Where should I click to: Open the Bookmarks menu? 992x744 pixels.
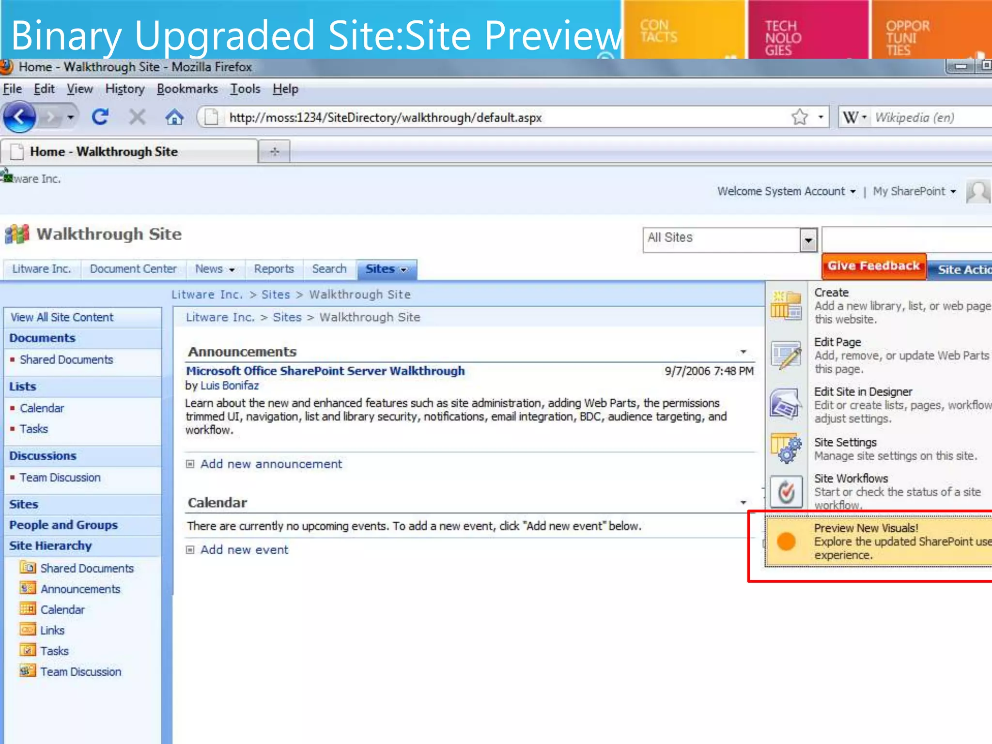tap(187, 89)
